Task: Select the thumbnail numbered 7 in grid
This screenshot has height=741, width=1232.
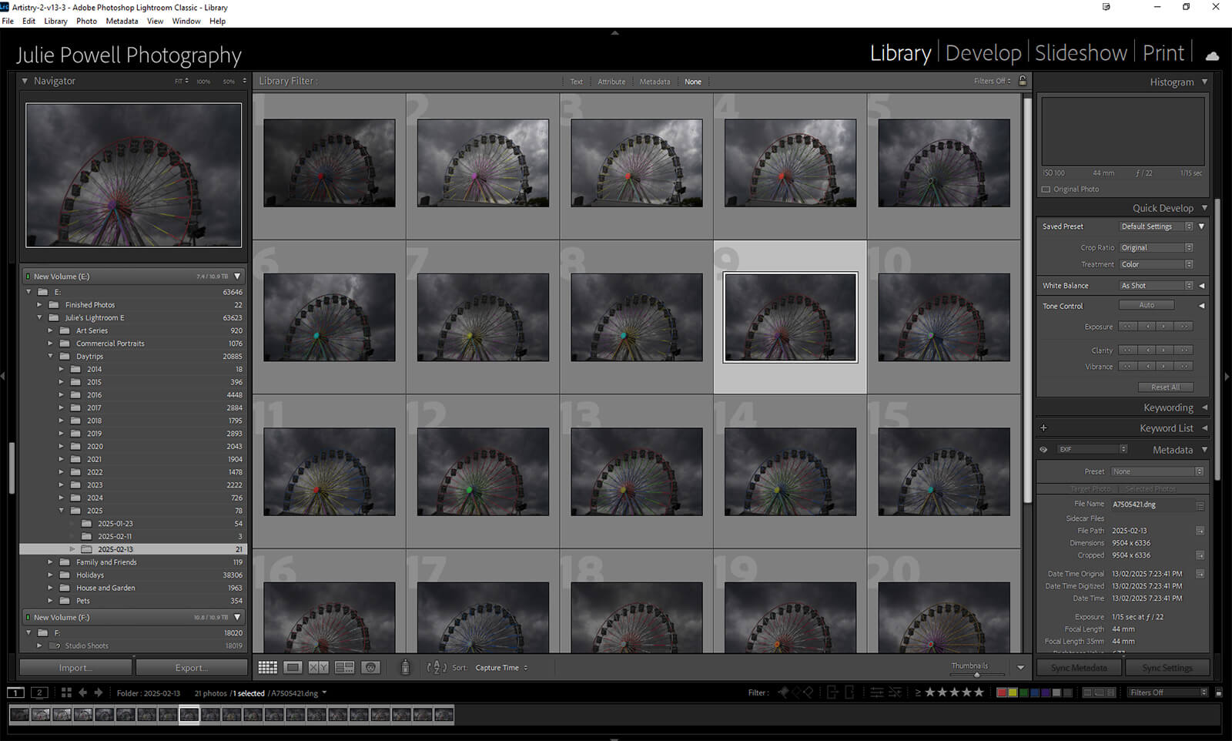Action: 483,317
